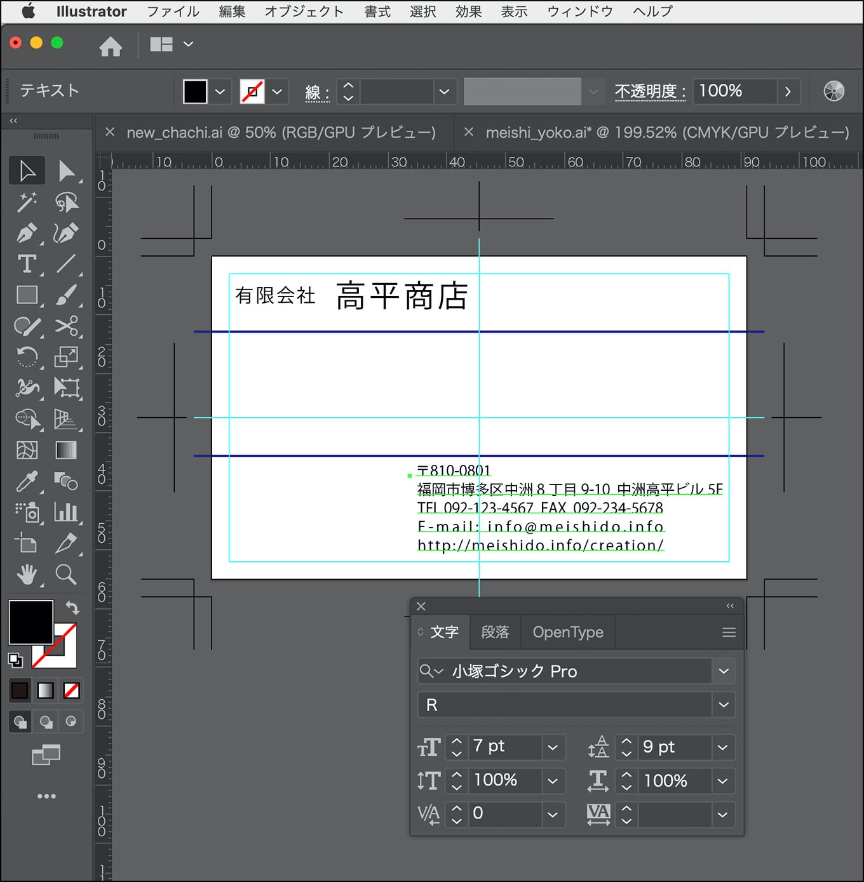Enable Draw Behind mode

[46, 722]
